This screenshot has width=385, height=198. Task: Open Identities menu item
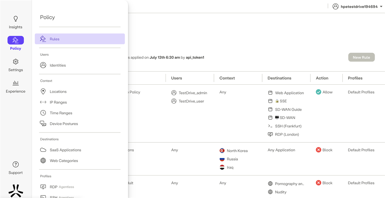pos(58,65)
